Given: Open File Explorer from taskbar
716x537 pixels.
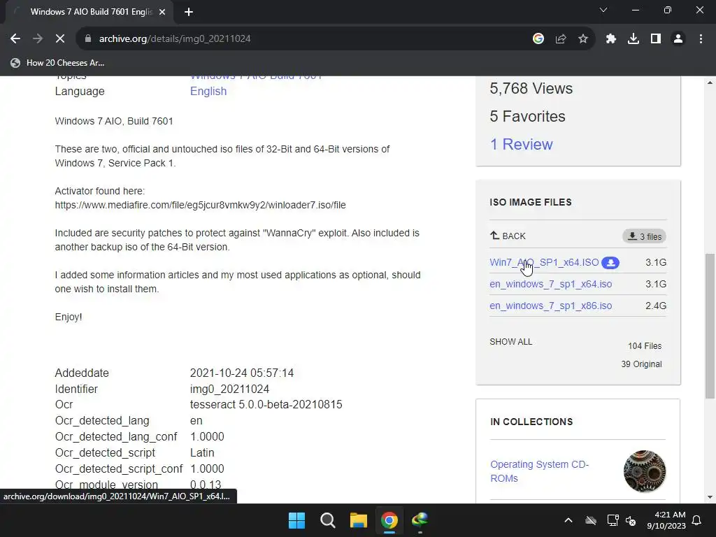Looking at the screenshot, I should (359, 520).
